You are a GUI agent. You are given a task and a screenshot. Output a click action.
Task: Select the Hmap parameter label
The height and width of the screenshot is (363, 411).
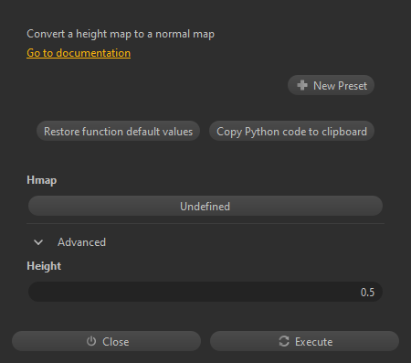coord(42,180)
